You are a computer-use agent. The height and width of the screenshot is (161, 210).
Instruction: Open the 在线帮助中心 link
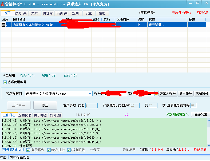click(181, 13)
